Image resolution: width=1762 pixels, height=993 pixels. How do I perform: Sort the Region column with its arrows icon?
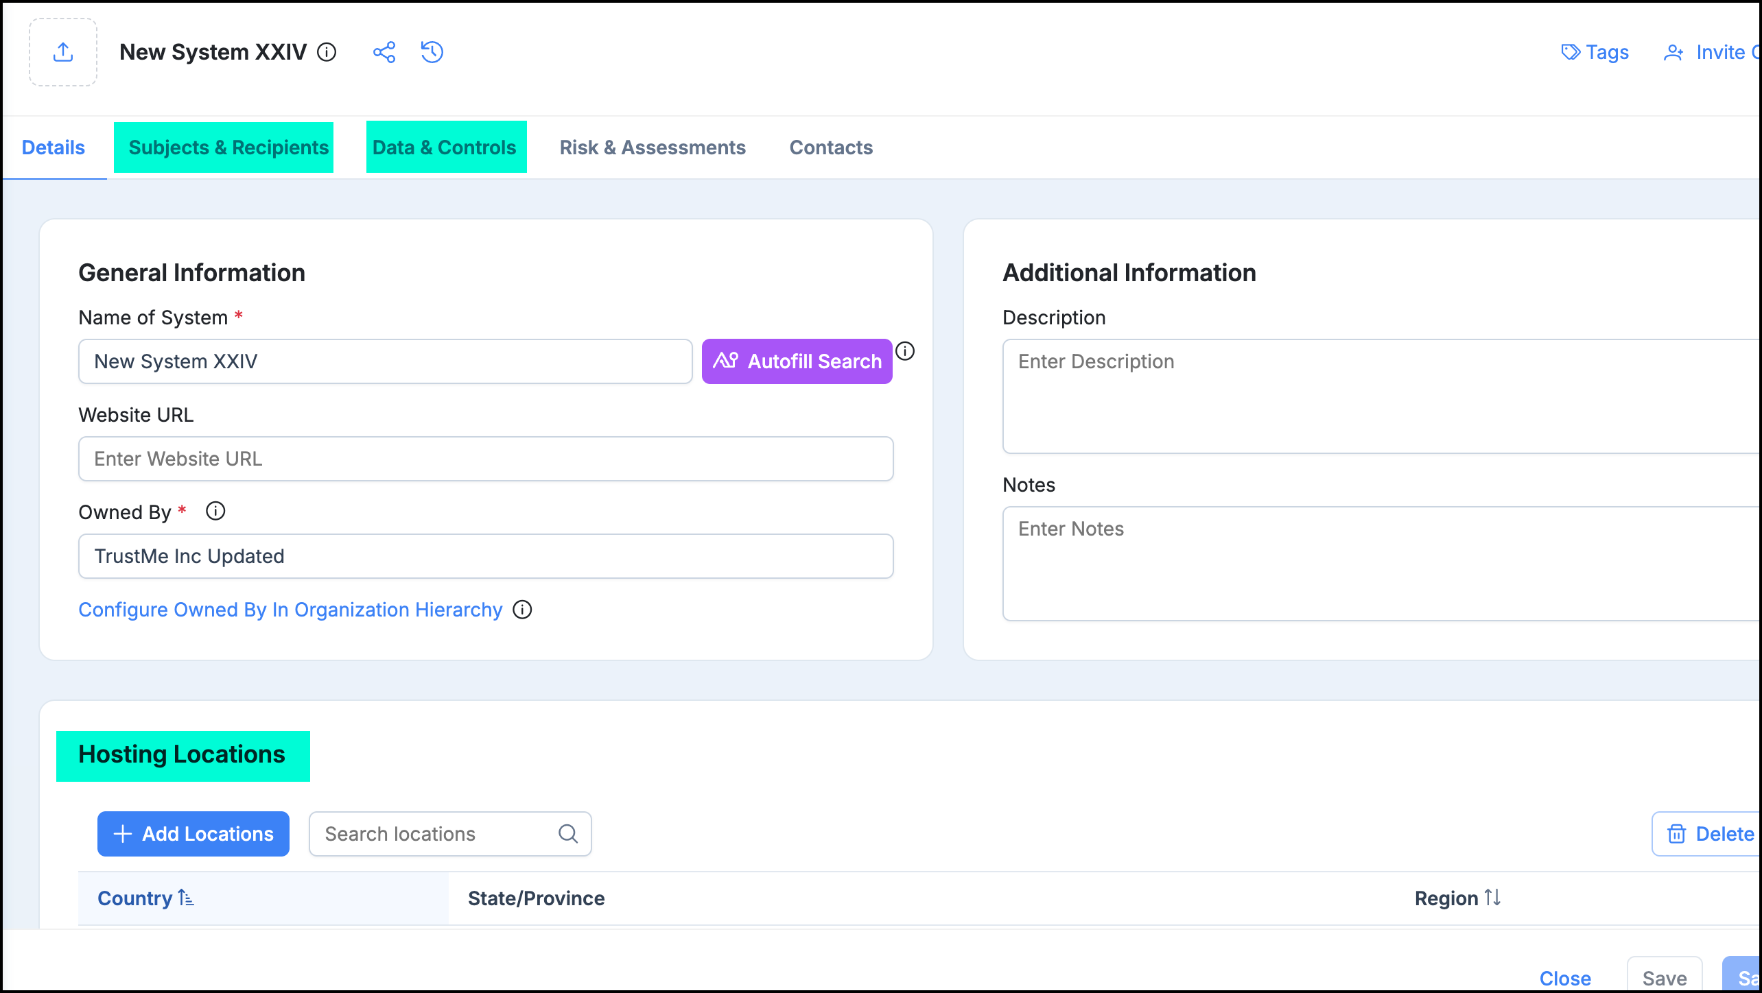[1492, 897]
